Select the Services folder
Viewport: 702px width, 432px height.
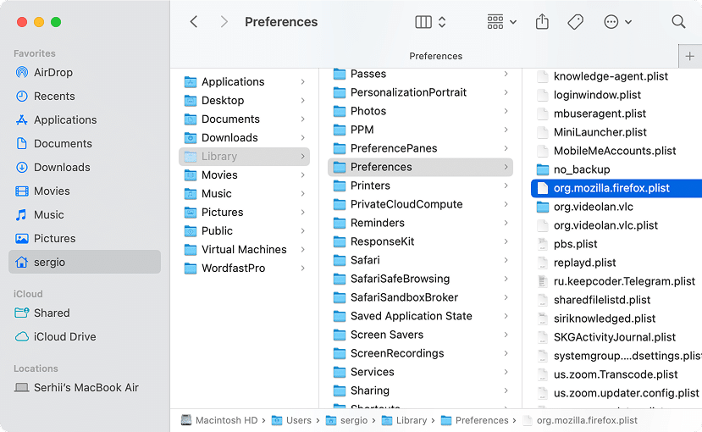tap(420, 372)
